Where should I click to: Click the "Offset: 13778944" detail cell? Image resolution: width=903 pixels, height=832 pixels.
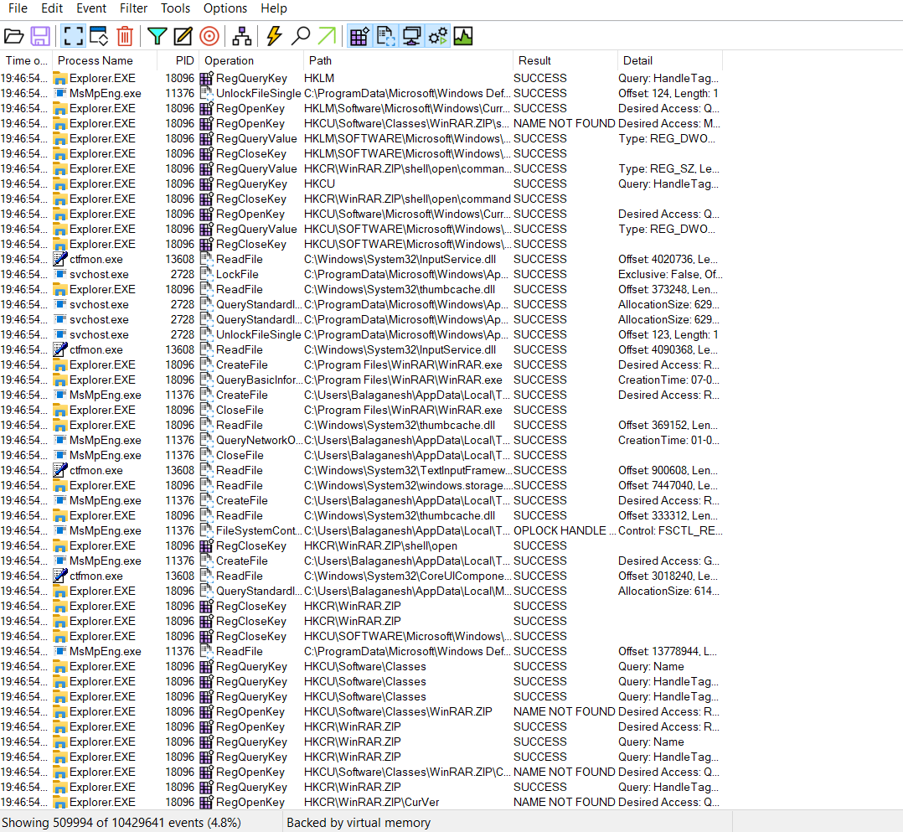tap(668, 651)
